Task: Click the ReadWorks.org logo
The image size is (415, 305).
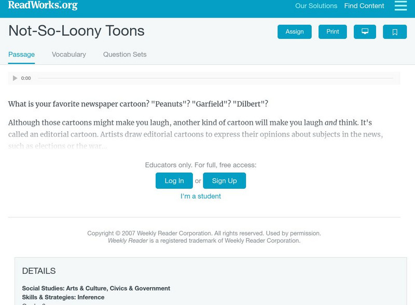Action: point(43,6)
